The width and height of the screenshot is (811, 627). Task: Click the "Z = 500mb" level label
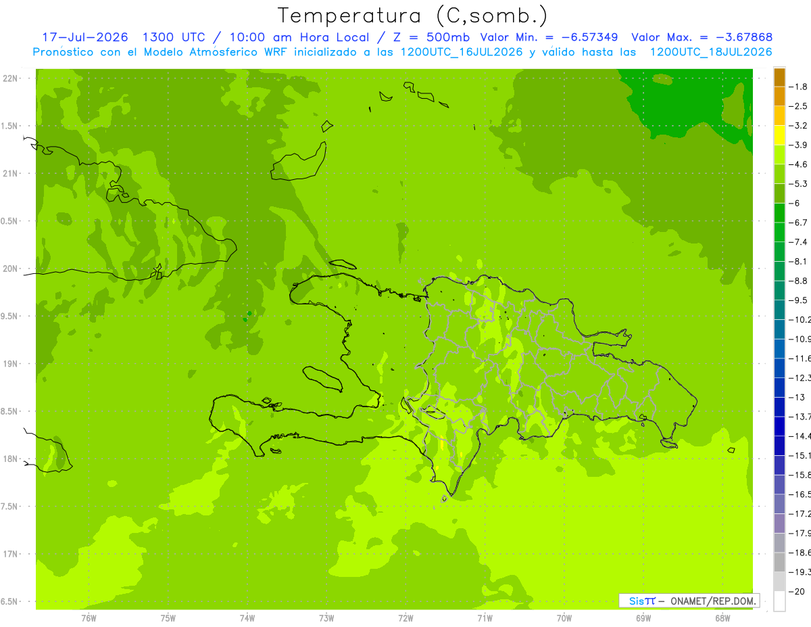(x=433, y=38)
